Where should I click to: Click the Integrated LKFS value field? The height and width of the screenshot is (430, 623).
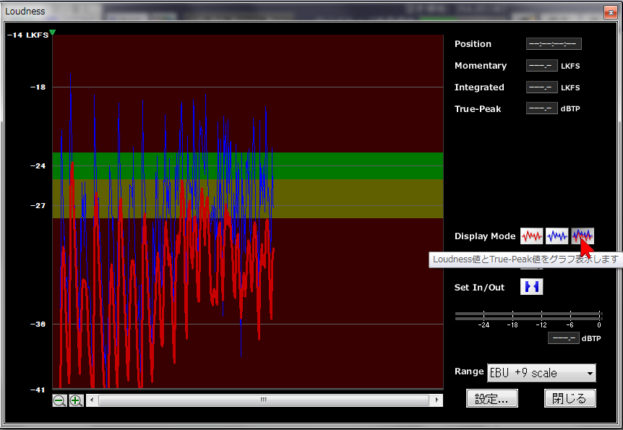tap(541, 87)
